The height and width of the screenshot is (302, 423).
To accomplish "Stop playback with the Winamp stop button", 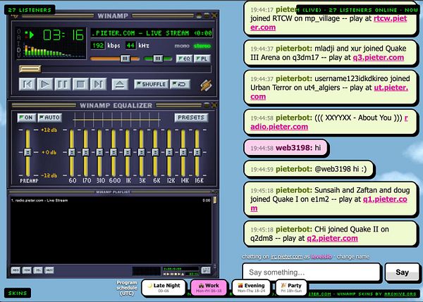I will (80, 84).
